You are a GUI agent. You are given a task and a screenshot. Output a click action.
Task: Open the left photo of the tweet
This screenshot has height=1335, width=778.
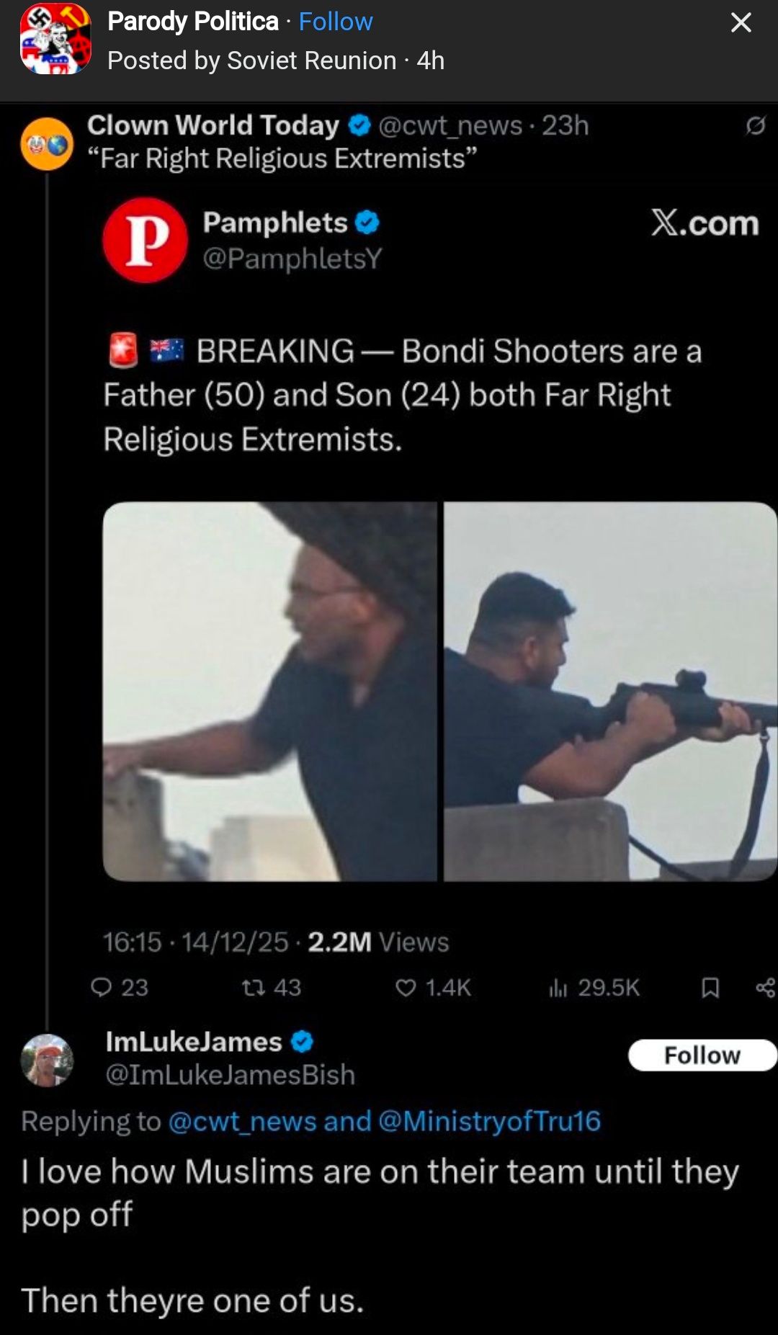[x=269, y=691]
